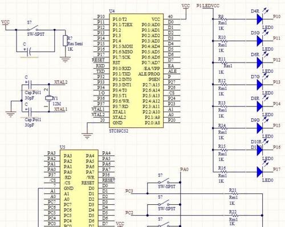Image resolution: width=285 pixels, height=227 pixels.
Task: Select the P17 label beside the last LED
Action: [x=276, y=169]
